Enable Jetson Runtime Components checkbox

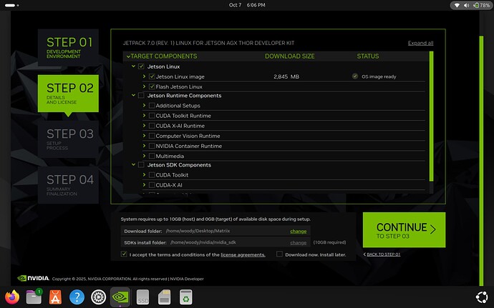[x=141, y=95]
